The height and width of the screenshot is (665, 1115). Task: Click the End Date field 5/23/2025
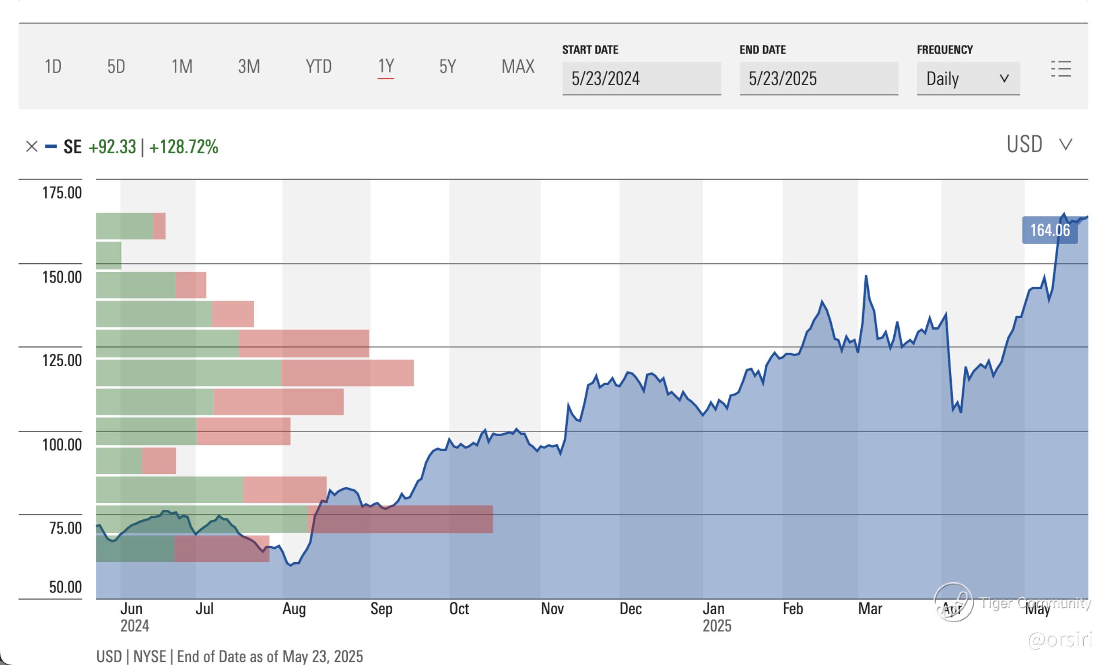[818, 79]
